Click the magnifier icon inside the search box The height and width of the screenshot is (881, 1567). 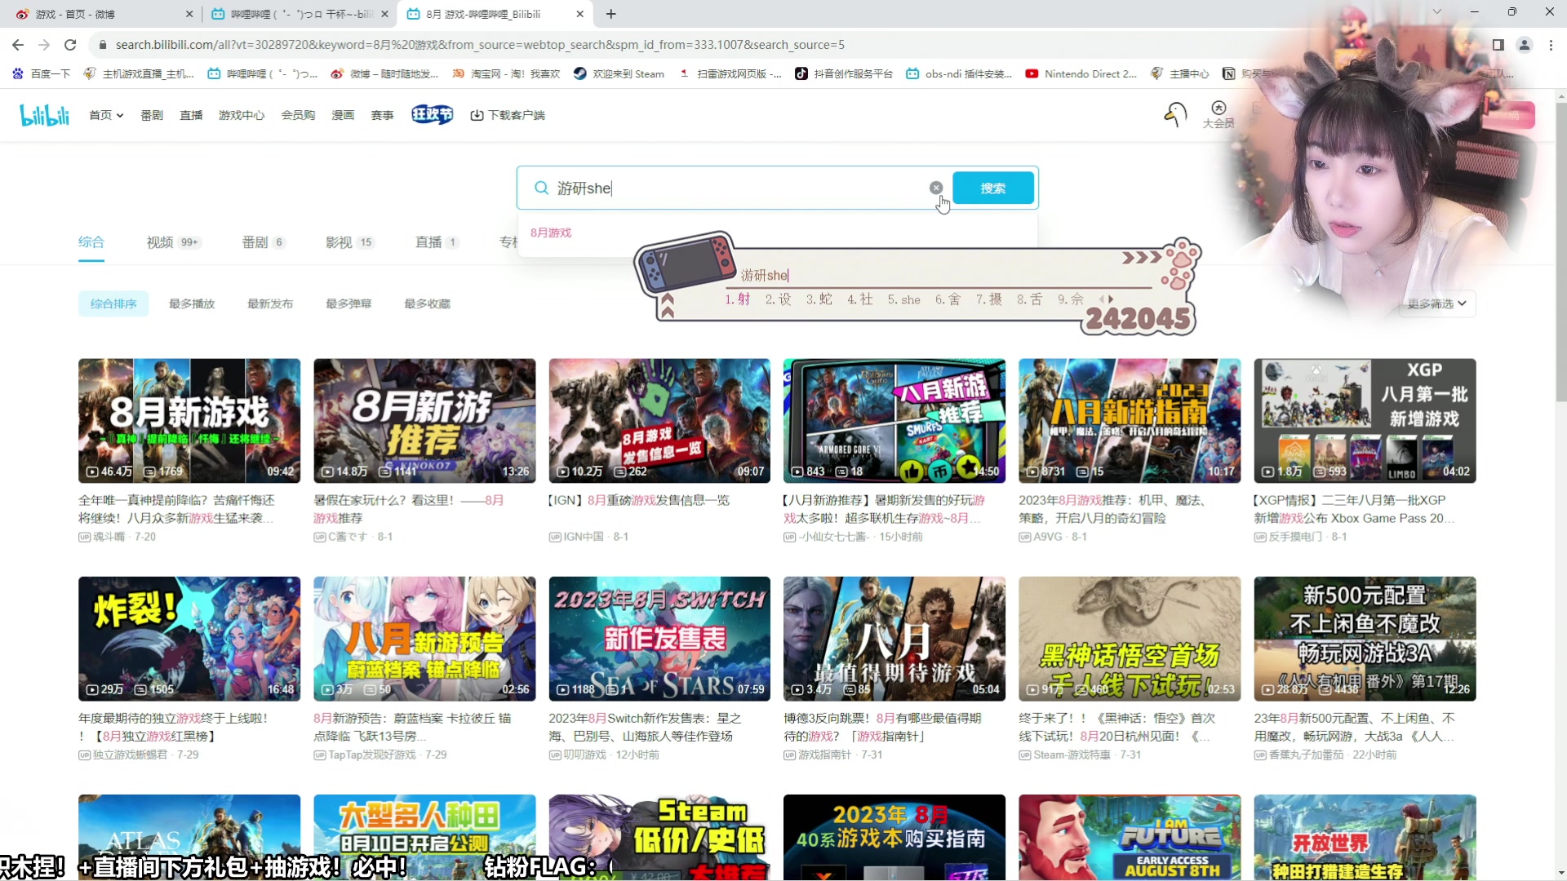541,188
